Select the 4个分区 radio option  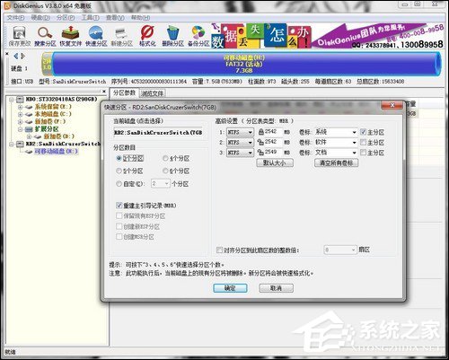[165, 158]
